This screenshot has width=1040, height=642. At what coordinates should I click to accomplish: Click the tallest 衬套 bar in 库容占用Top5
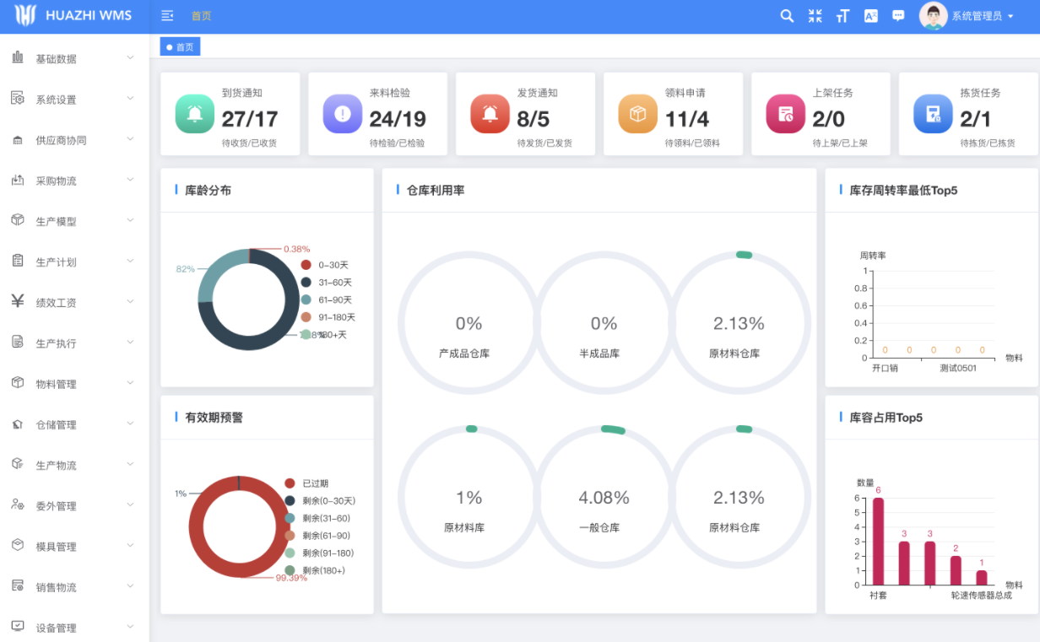pyautogui.click(x=878, y=541)
